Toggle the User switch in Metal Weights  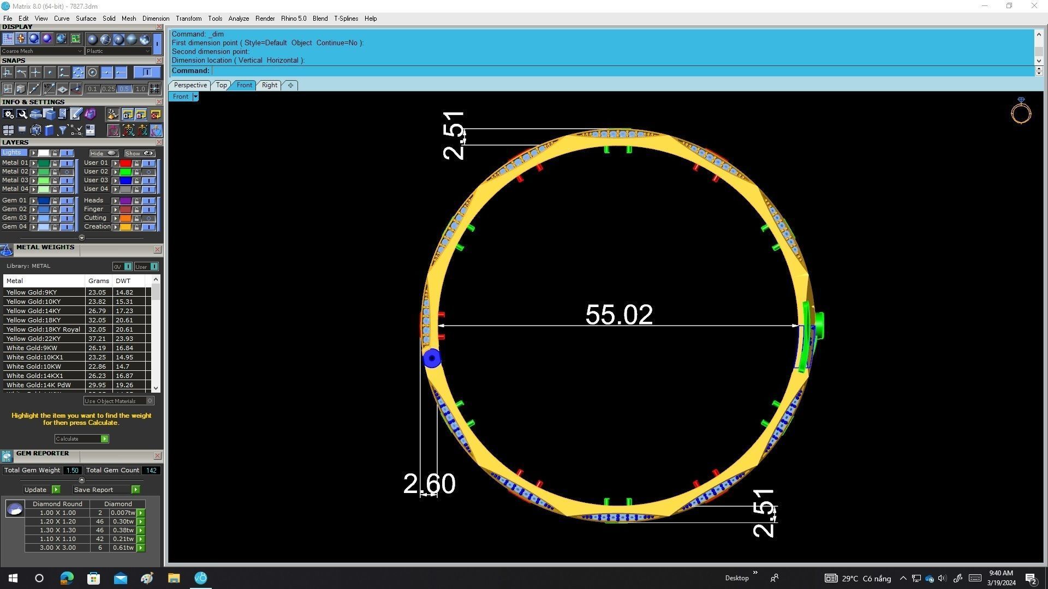tap(146, 267)
